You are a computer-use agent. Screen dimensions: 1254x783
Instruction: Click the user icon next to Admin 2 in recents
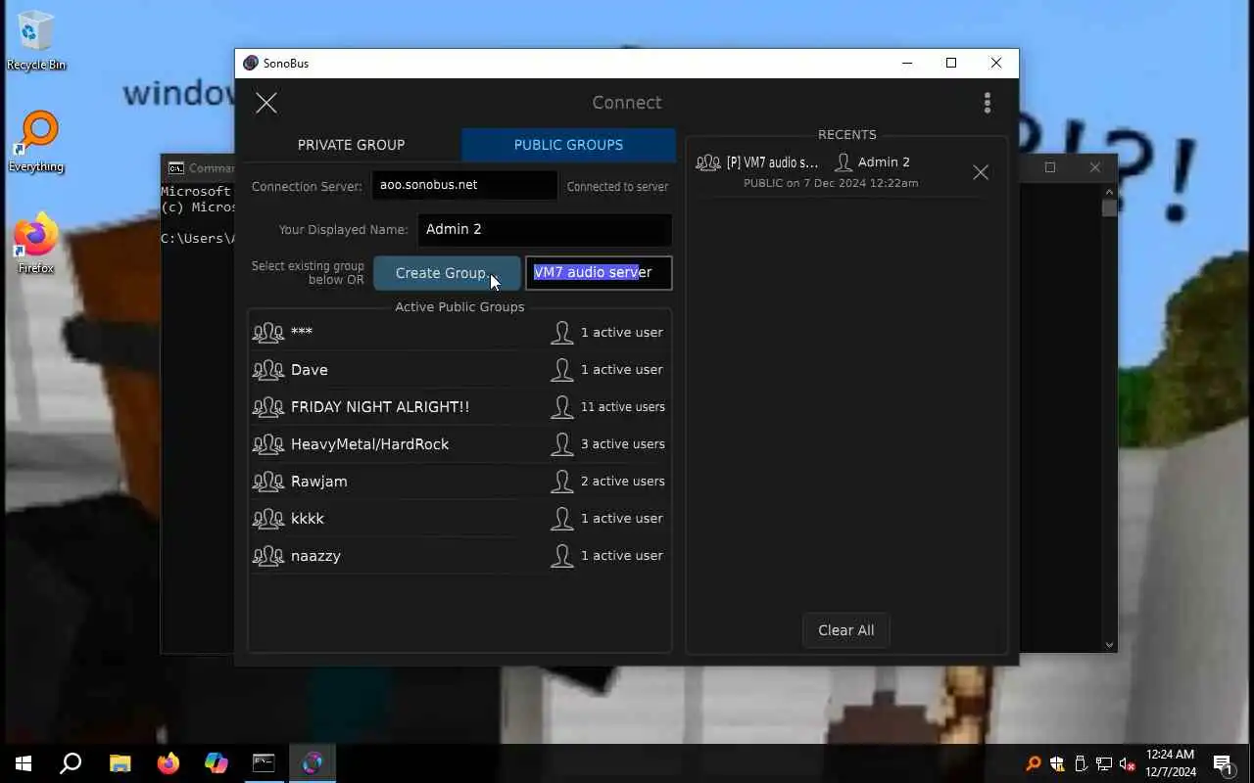pyautogui.click(x=843, y=162)
